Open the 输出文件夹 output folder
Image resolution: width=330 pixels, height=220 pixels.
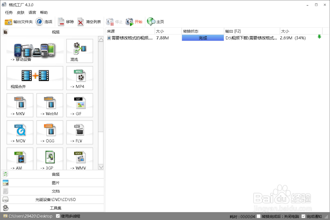[18, 22]
